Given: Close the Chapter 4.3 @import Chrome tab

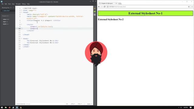Looking at the screenshot, I should (x=116, y=3).
